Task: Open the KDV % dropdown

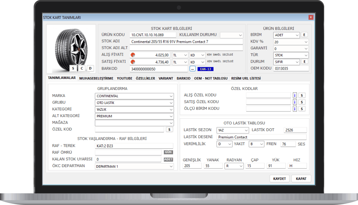Action: [x=291, y=42]
